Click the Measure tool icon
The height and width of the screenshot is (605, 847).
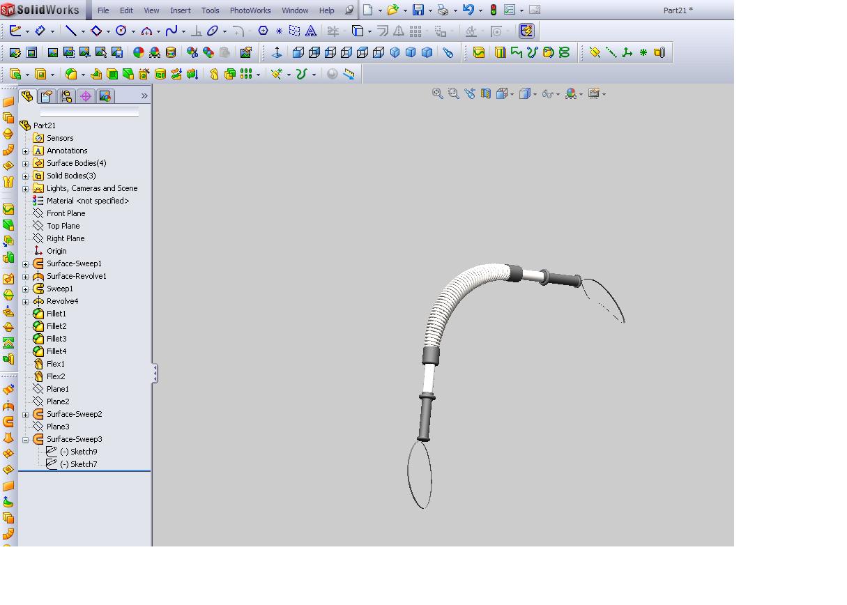[x=349, y=74]
